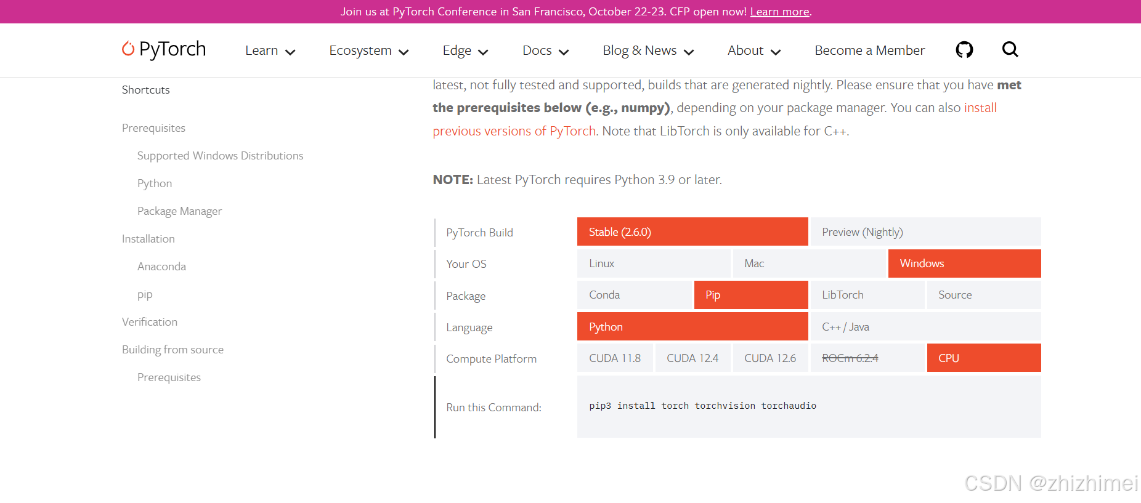Click the Your OS row label
Screen dimensions: 1141x503
[466, 264]
